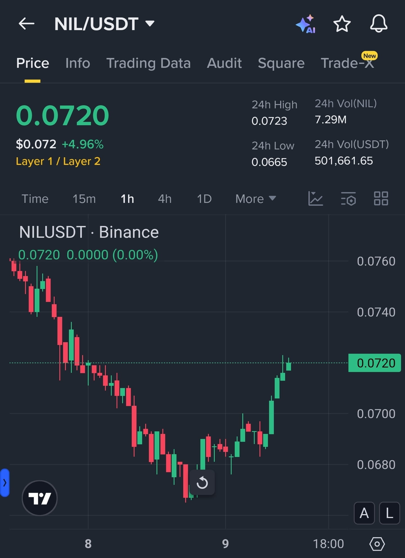Tap the back arrow icon

pyautogui.click(x=26, y=23)
